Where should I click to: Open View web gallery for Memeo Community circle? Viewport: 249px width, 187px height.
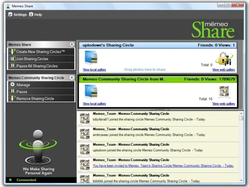(223, 104)
